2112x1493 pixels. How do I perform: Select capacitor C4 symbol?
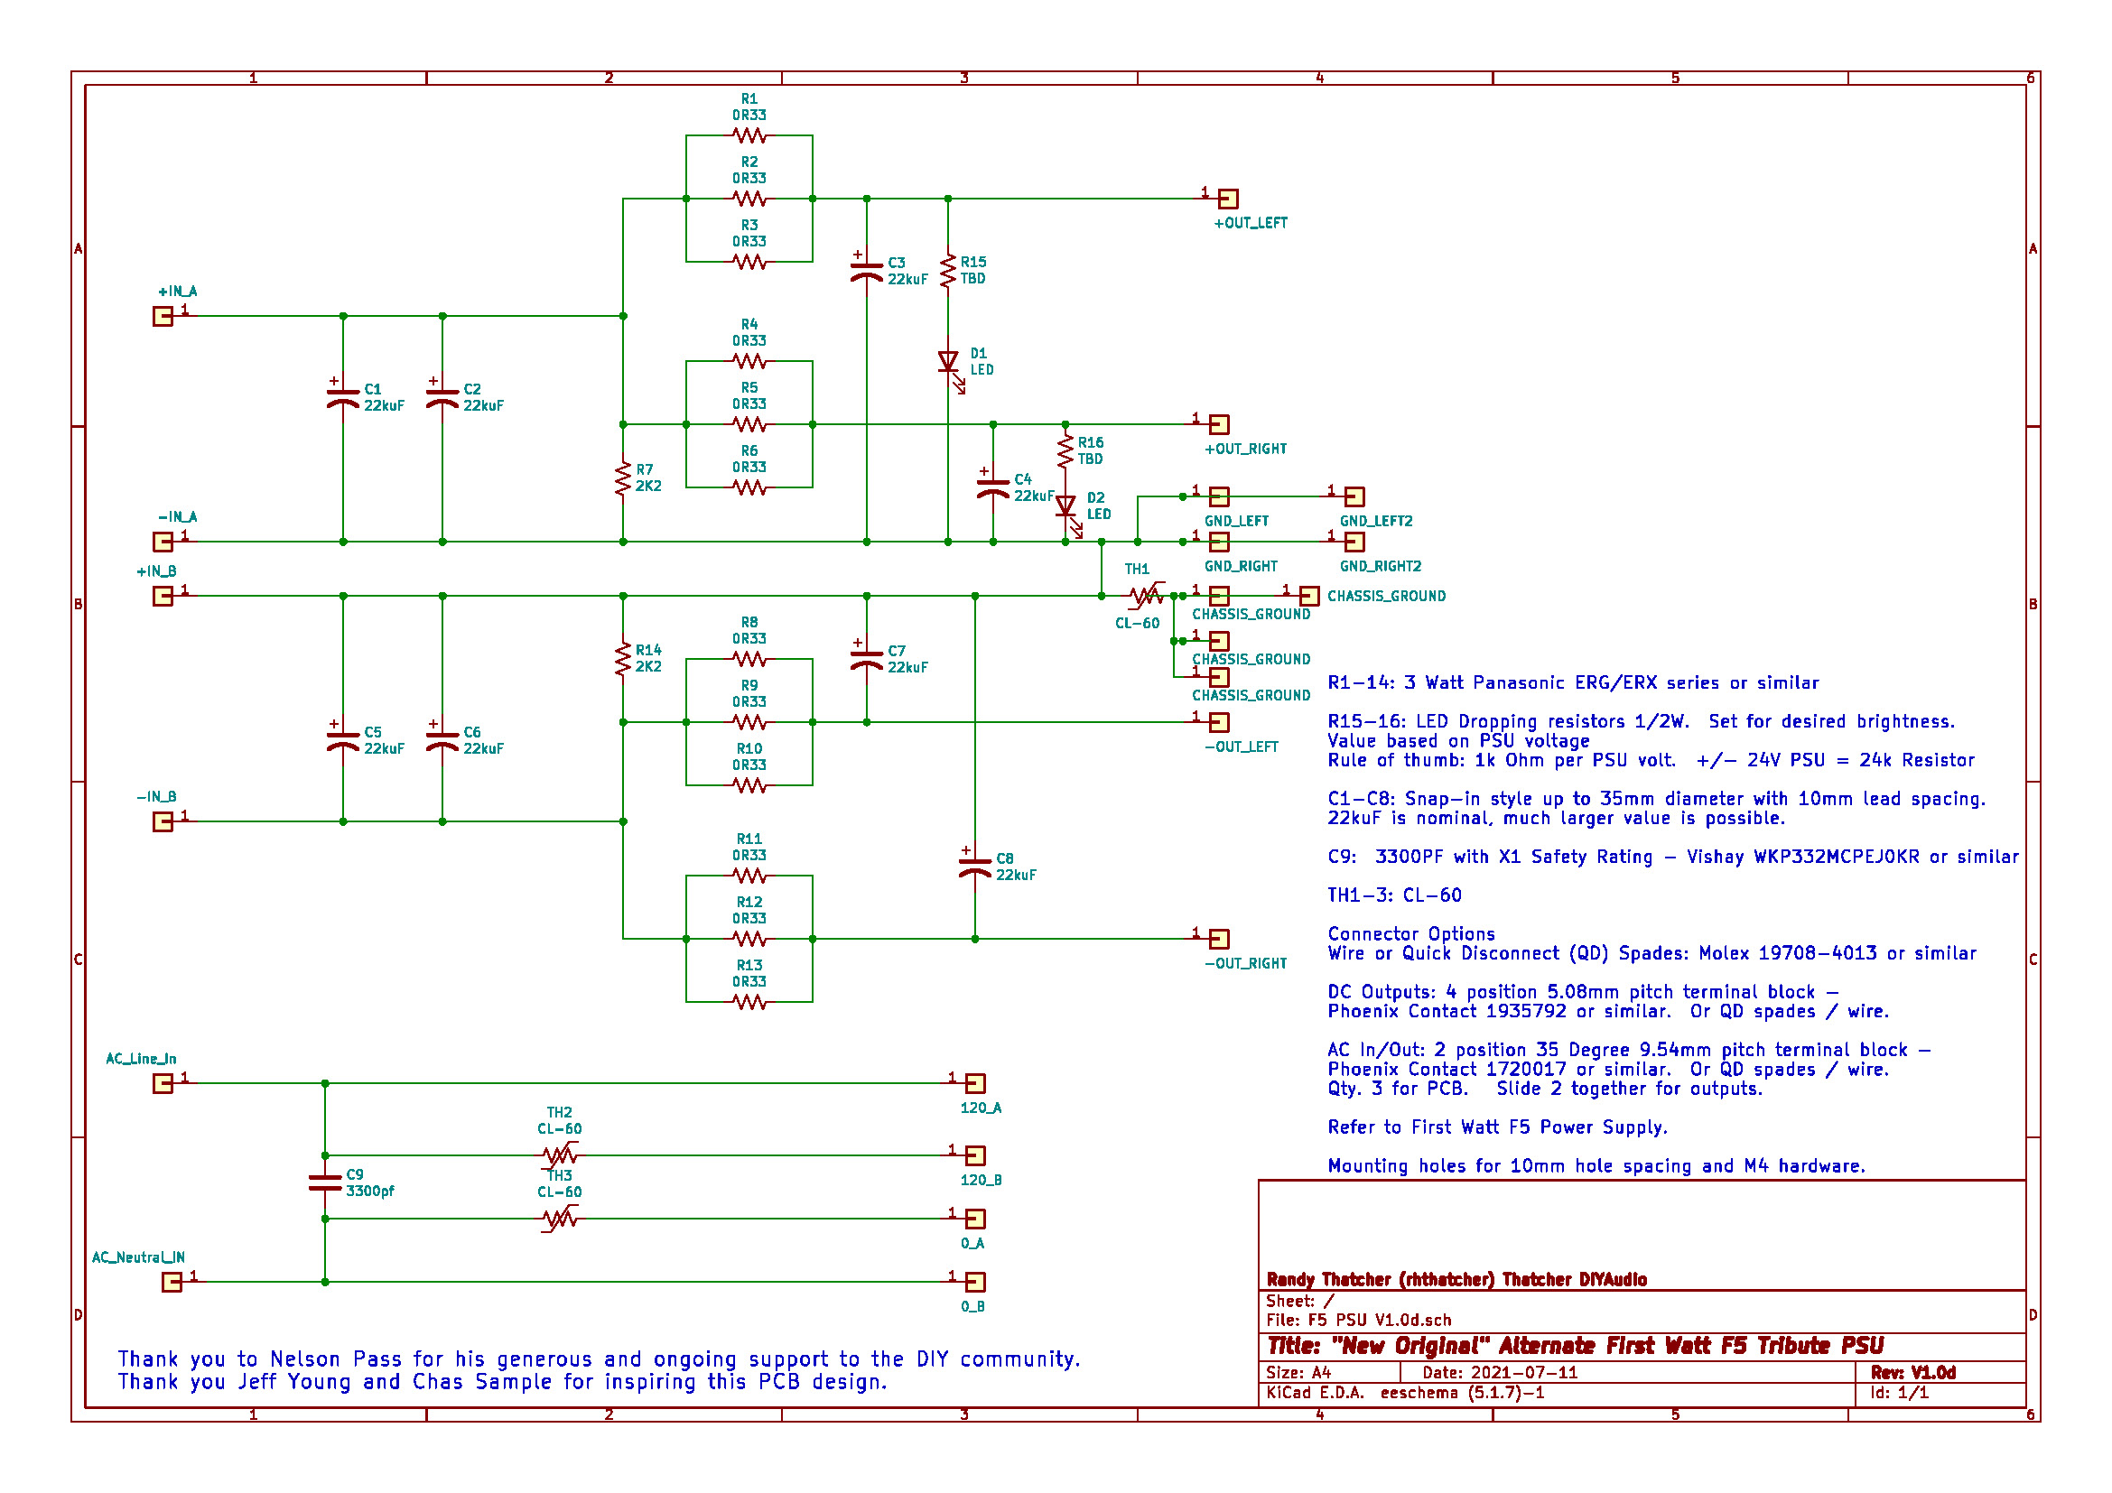tap(992, 487)
